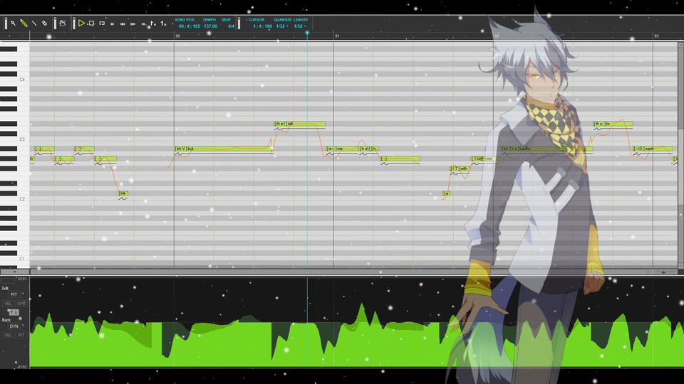The width and height of the screenshot is (684, 384).
Task: Click the VEL button under Back
Action: (x=8, y=335)
